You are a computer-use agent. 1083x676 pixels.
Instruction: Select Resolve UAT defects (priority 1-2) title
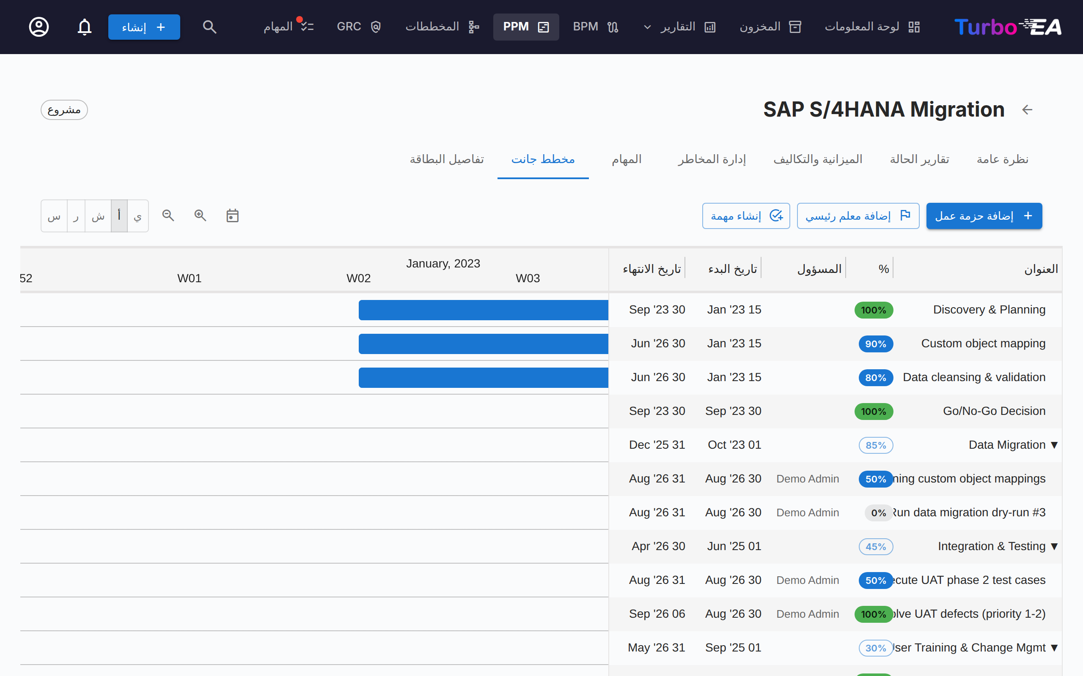click(x=969, y=614)
